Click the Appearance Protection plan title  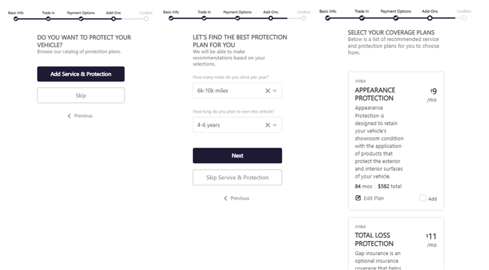click(x=375, y=94)
